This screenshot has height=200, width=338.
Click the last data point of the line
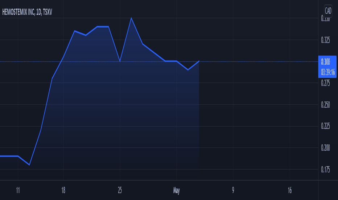tap(199, 61)
